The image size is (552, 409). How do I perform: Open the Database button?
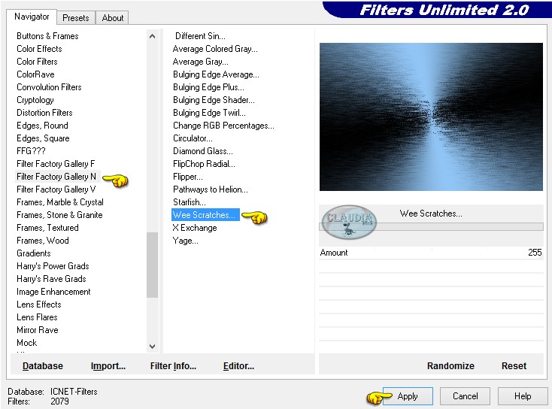click(x=43, y=366)
